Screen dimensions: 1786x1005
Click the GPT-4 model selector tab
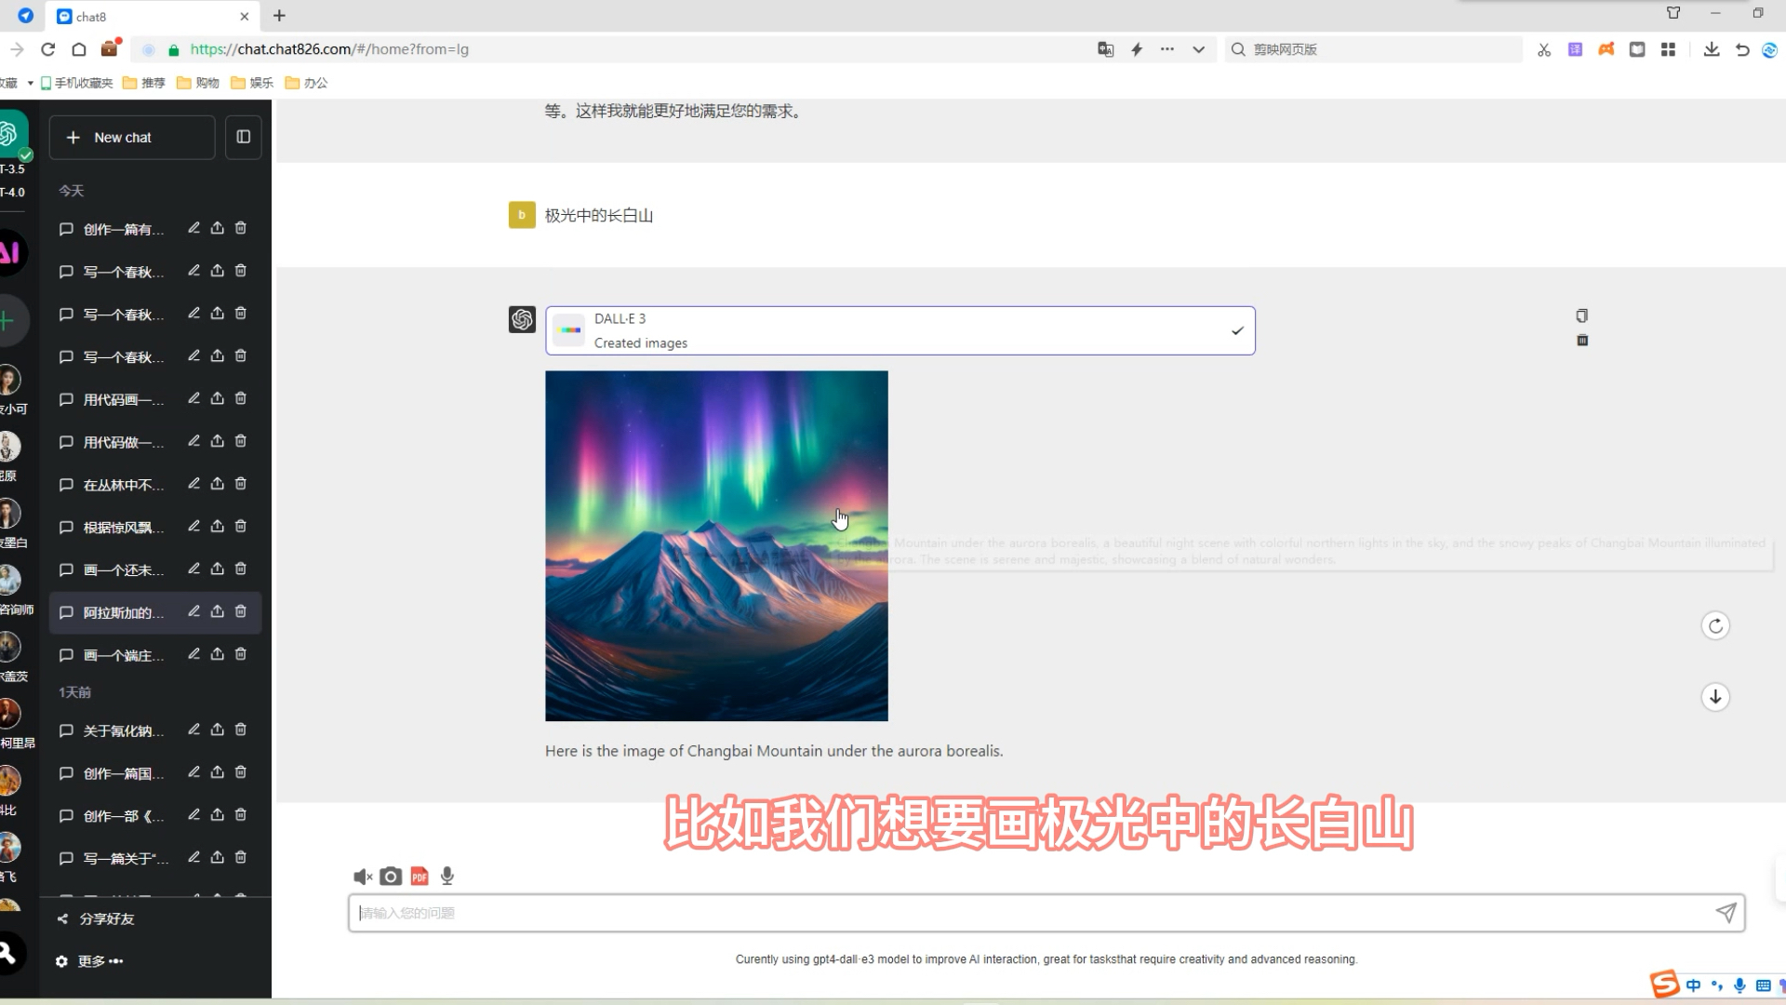tap(11, 193)
